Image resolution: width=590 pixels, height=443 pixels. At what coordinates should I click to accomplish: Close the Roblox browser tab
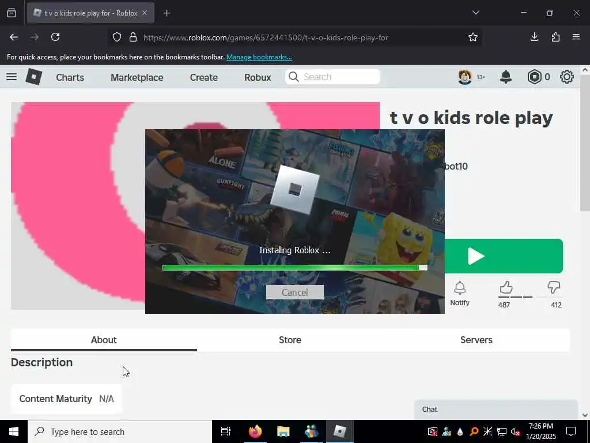point(145,13)
